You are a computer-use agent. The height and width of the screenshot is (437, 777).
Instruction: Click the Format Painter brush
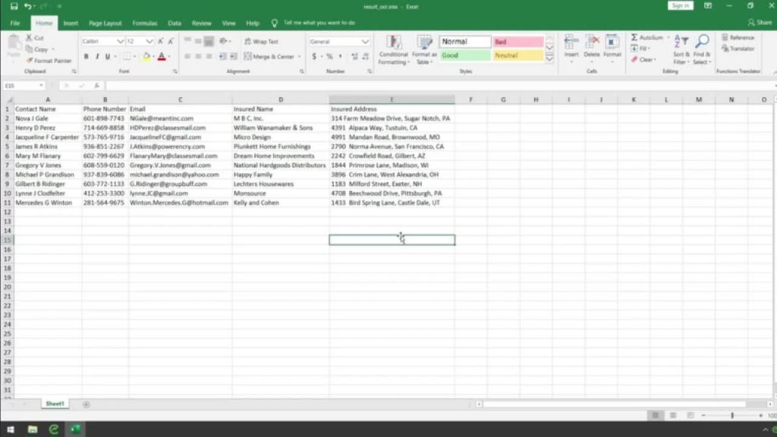pyautogui.click(x=30, y=61)
